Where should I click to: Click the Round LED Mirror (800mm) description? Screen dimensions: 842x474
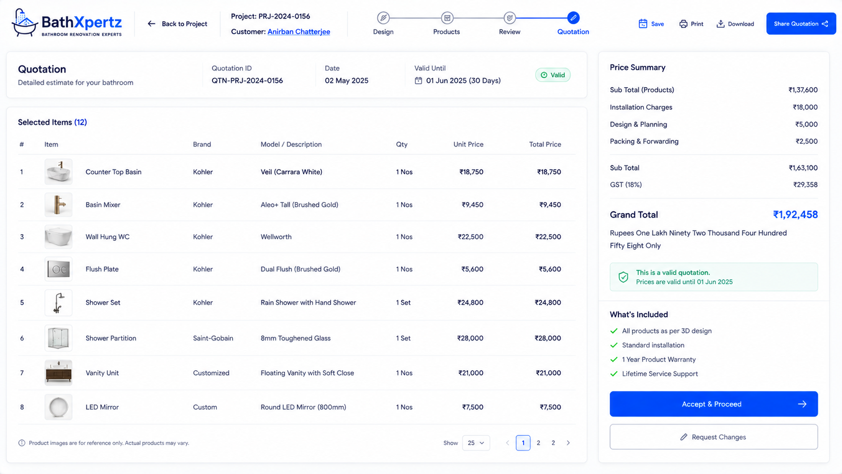303,407
